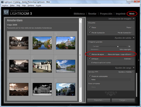Click the Amsterdam gallery title
141x107 pixels.
coord(15,20)
